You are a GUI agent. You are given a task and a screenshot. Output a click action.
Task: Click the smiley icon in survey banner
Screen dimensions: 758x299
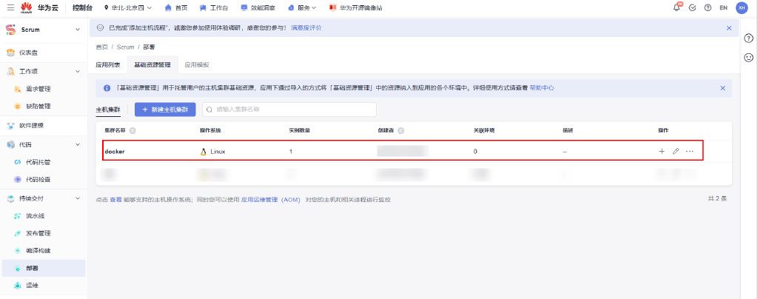pyautogui.click(x=101, y=28)
